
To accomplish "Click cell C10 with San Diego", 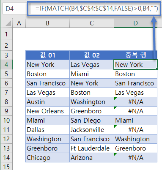I will pos(92,121).
